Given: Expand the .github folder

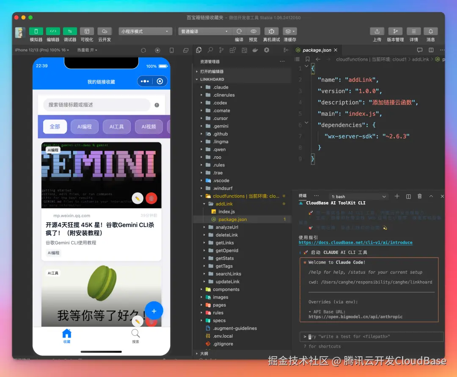Looking at the screenshot, I should [242, 134].
